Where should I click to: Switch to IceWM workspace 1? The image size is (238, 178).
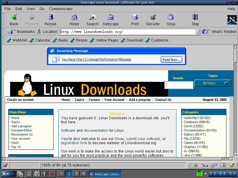[x=61, y=174]
